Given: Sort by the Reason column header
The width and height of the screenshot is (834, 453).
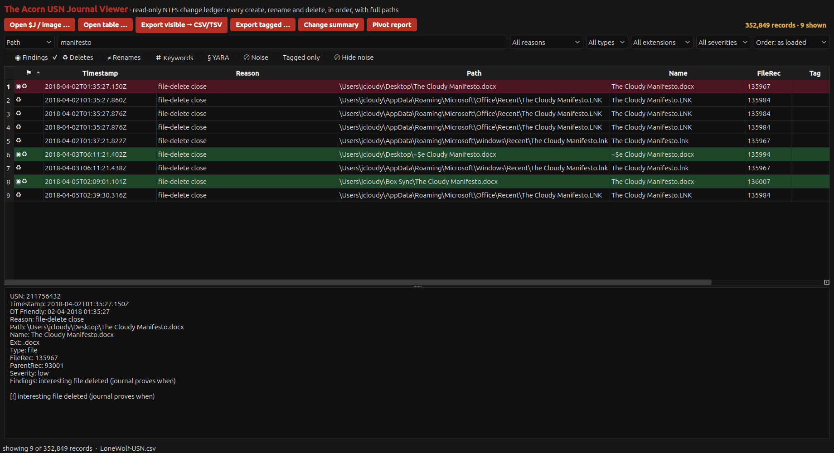Looking at the screenshot, I should [247, 73].
